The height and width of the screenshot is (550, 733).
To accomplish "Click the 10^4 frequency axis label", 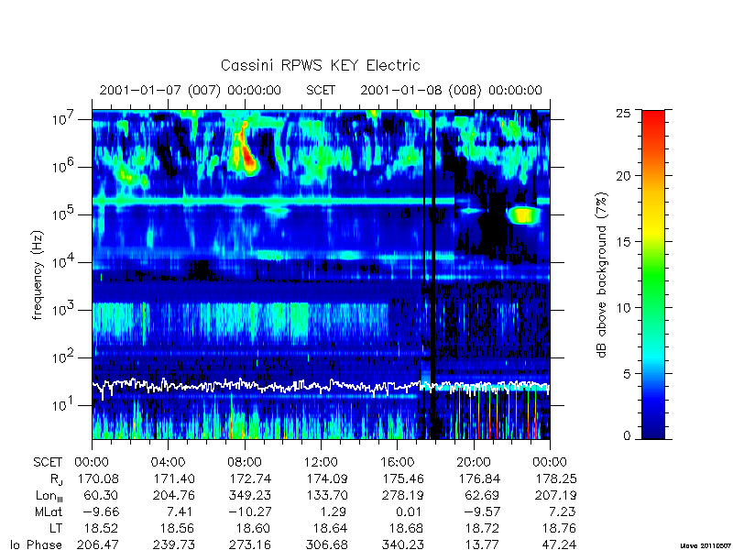I will 64,261.
